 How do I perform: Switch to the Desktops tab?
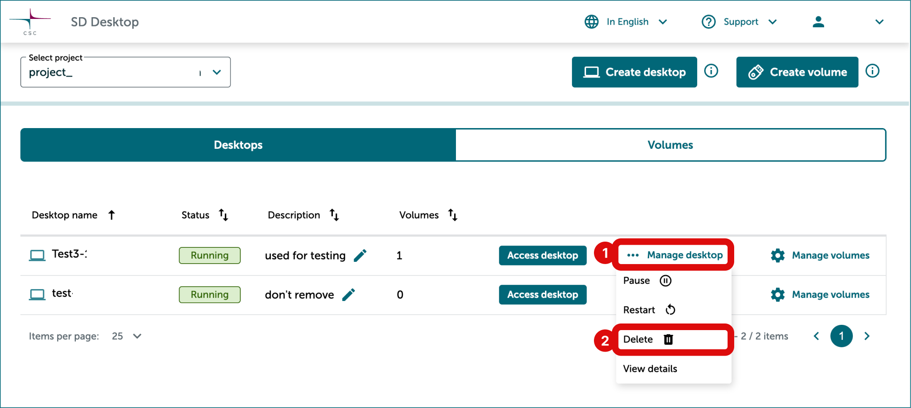(x=238, y=145)
